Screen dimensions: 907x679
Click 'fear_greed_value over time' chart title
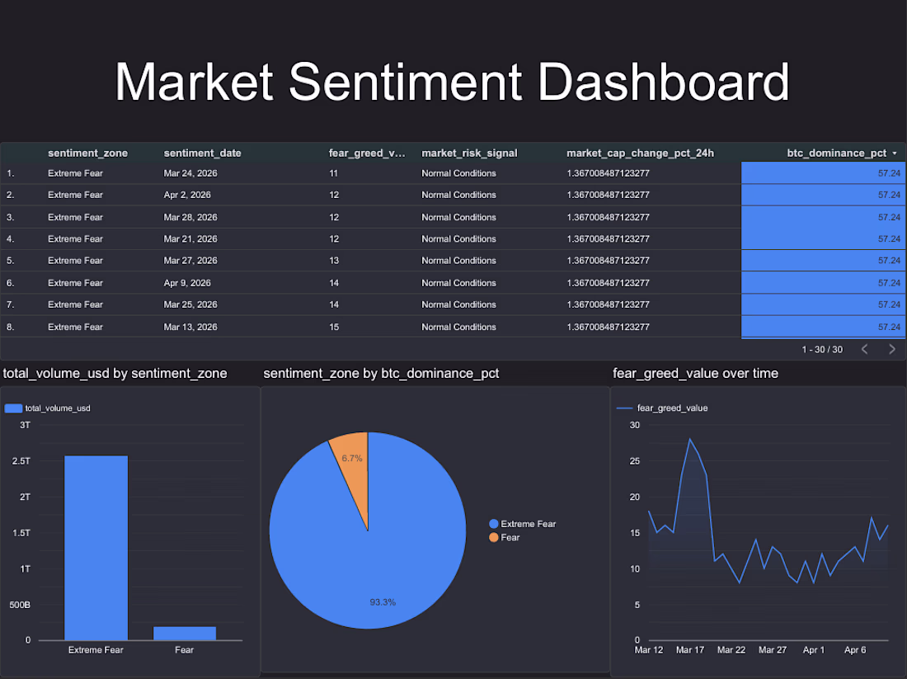click(695, 374)
